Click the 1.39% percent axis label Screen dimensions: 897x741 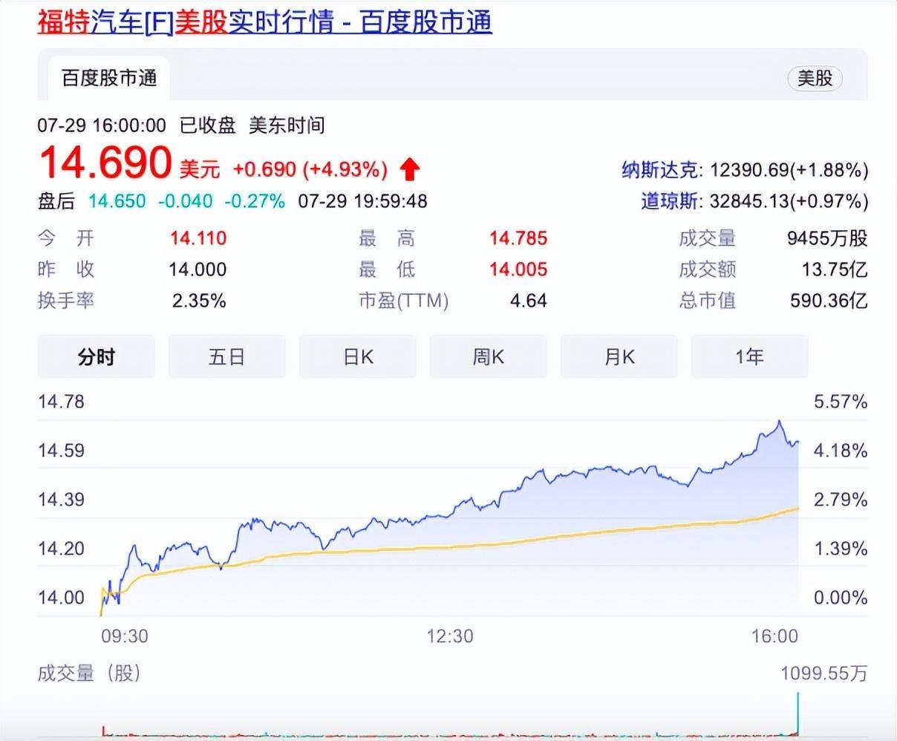click(x=841, y=549)
